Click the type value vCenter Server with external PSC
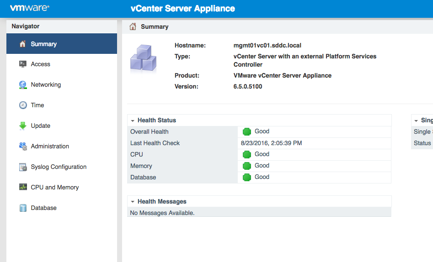Screen dimensions: 433x262 click(305, 60)
